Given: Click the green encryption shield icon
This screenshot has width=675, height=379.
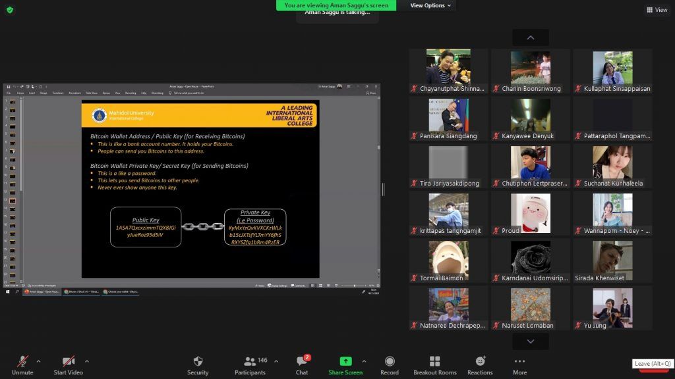Looking at the screenshot, I should coord(10,10).
